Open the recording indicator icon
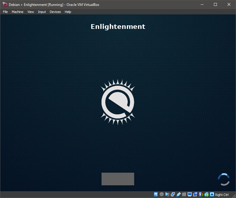This screenshot has height=198, width=236. (x=195, y=194)
